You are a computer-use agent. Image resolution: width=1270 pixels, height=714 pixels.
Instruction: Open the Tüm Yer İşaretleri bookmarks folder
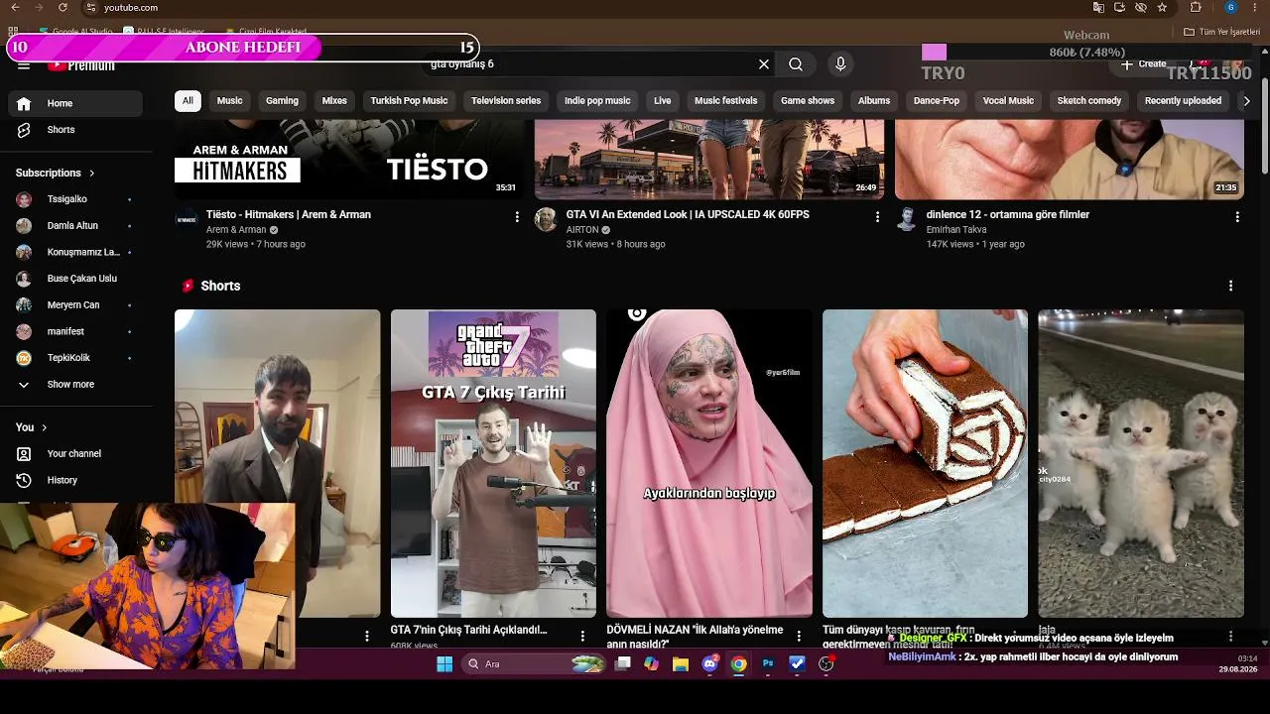[x=1221, y=32]
